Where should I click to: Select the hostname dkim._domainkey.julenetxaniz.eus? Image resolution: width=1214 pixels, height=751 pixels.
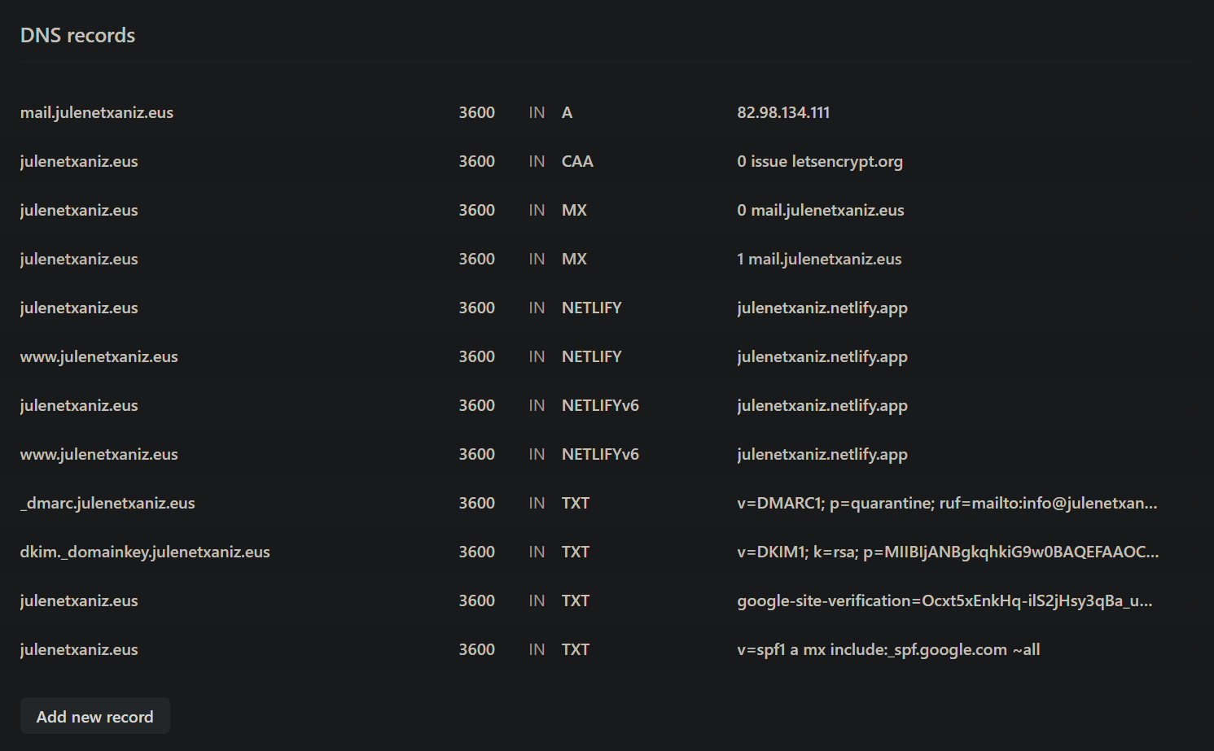click(145, 552)
